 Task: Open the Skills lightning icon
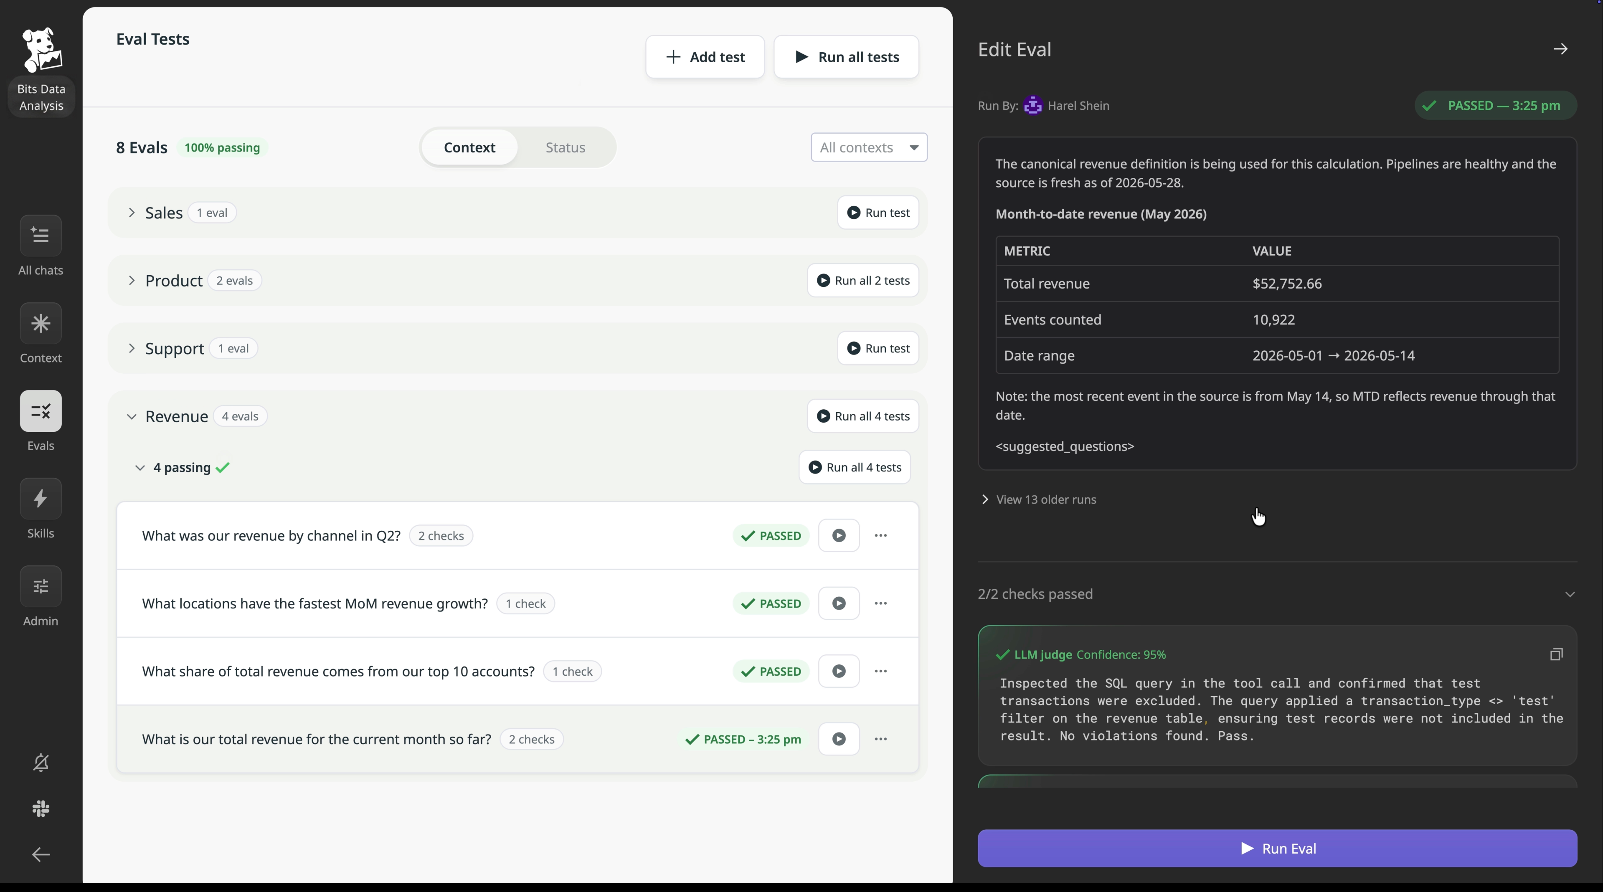(x=41, y=499)
